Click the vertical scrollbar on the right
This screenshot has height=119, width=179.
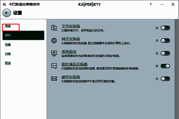click(x=177, y=69)
